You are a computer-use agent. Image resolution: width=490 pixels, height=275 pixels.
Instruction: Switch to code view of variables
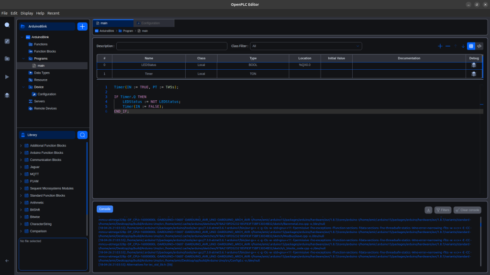pyautogui.click(x=479, y=46)
